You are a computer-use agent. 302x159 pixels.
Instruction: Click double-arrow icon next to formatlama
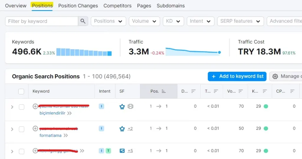point(66,135)
